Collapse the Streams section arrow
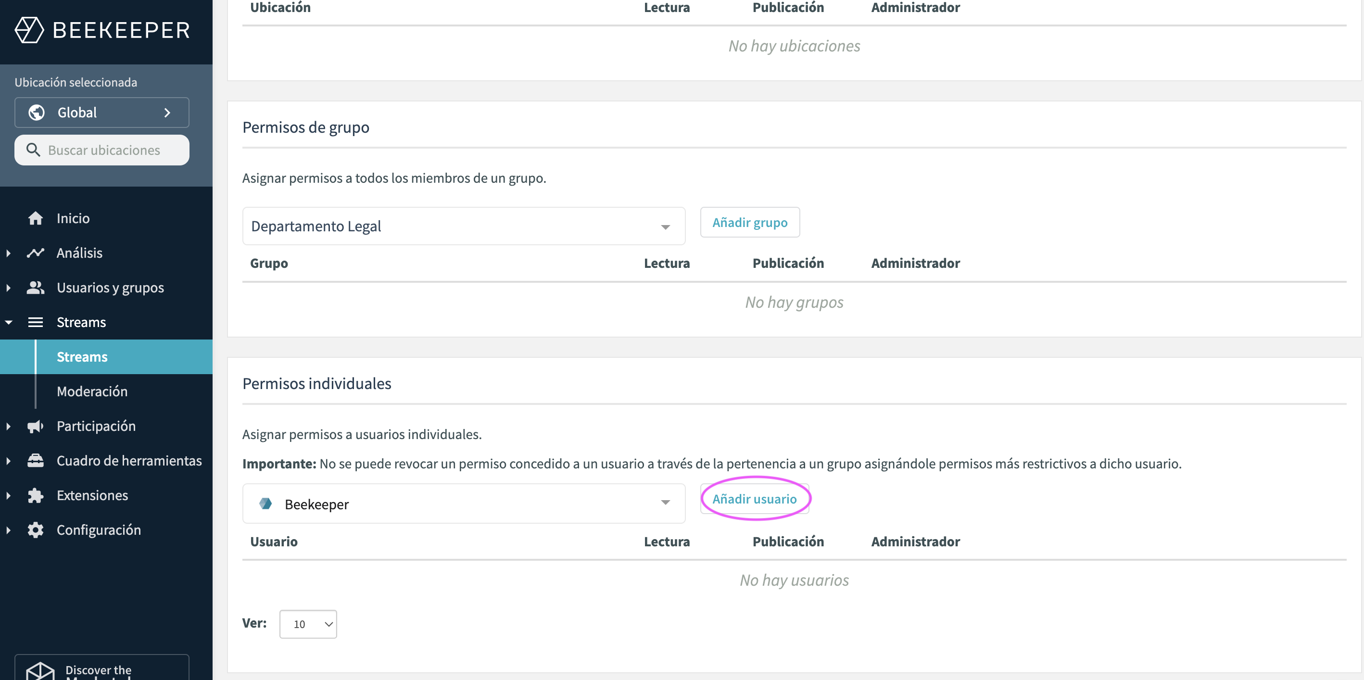Image resolution: width=1364 pixels, height=680 pixels. (x=9, y=322)
